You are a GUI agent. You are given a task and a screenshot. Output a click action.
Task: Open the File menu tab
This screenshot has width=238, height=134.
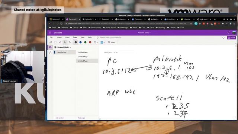click(51, 37)
